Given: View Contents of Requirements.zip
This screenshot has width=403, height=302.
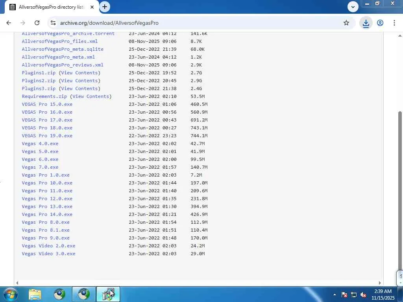Looking at the screenshot, I should [91, 96].
